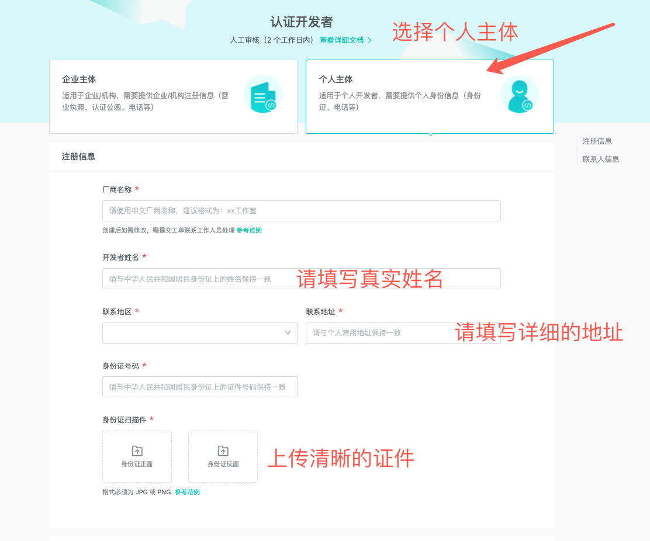Click hint 创建后如需修改，需提交工单联系工作人员处理

[168, 230]
